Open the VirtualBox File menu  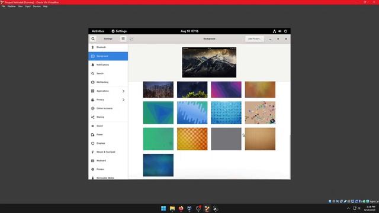4,7
